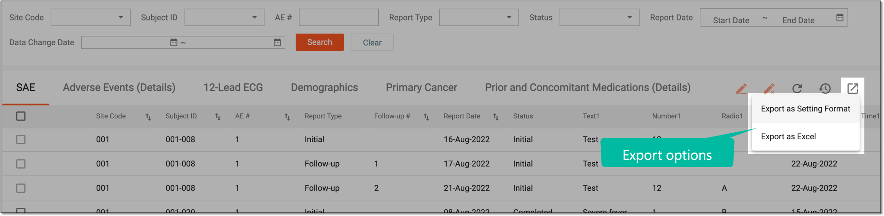Sort by Subject ID column arrows
The image size is (884, 216).
[x=218, y=117]
